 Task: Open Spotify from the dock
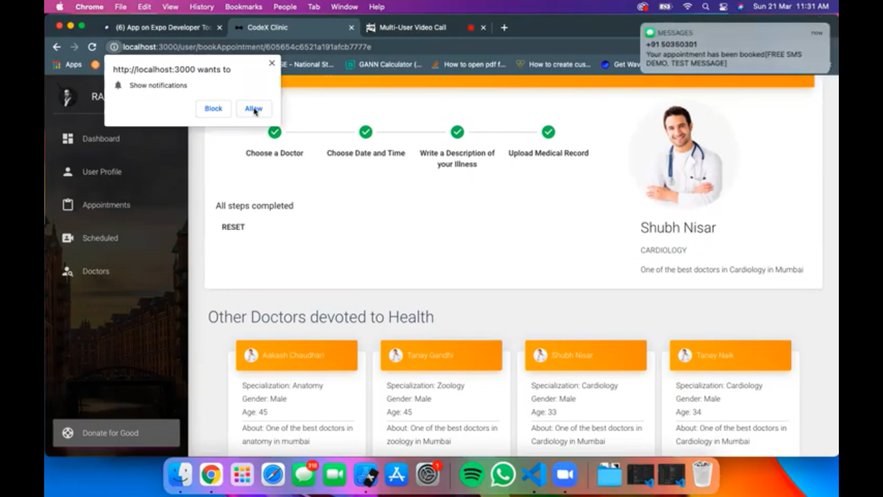tap(472, 474)
